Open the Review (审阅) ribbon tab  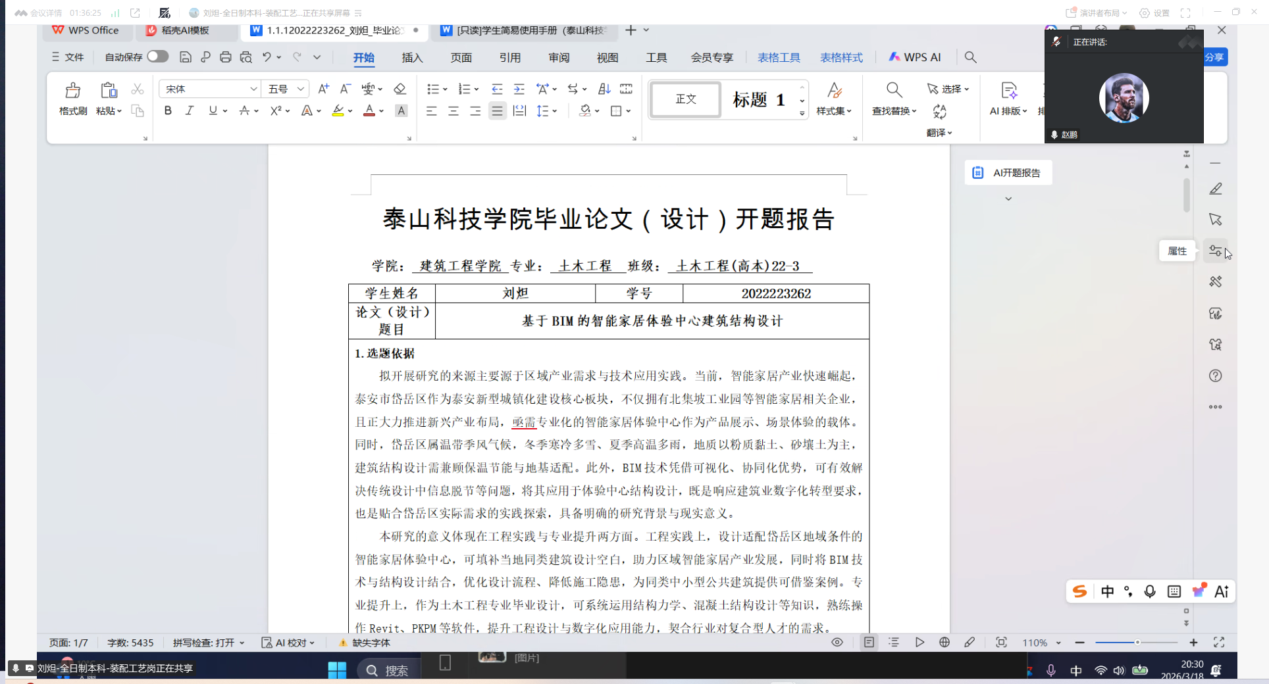559,58
